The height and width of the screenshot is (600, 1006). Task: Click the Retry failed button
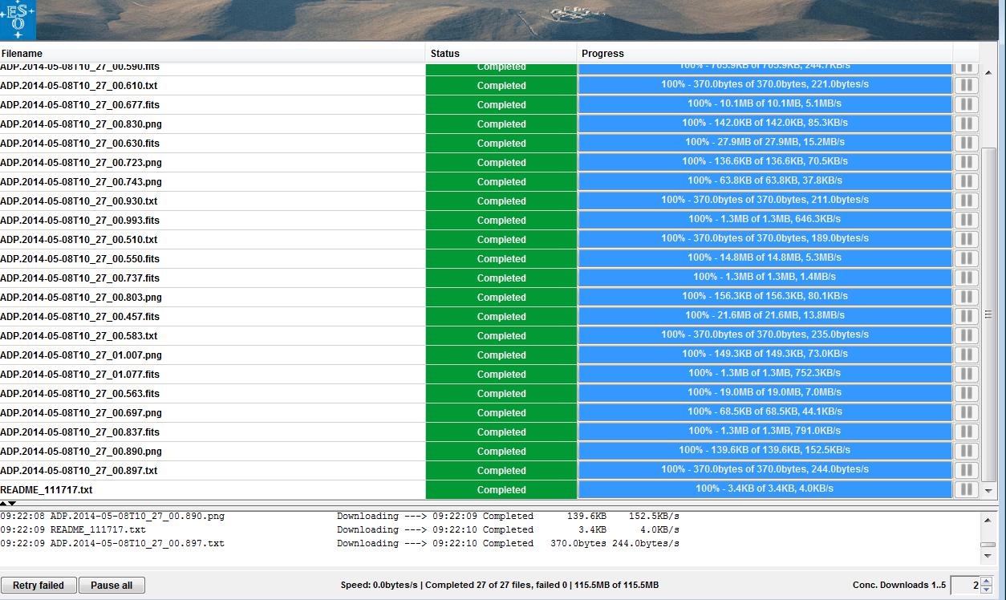click(x=39, y=585)
